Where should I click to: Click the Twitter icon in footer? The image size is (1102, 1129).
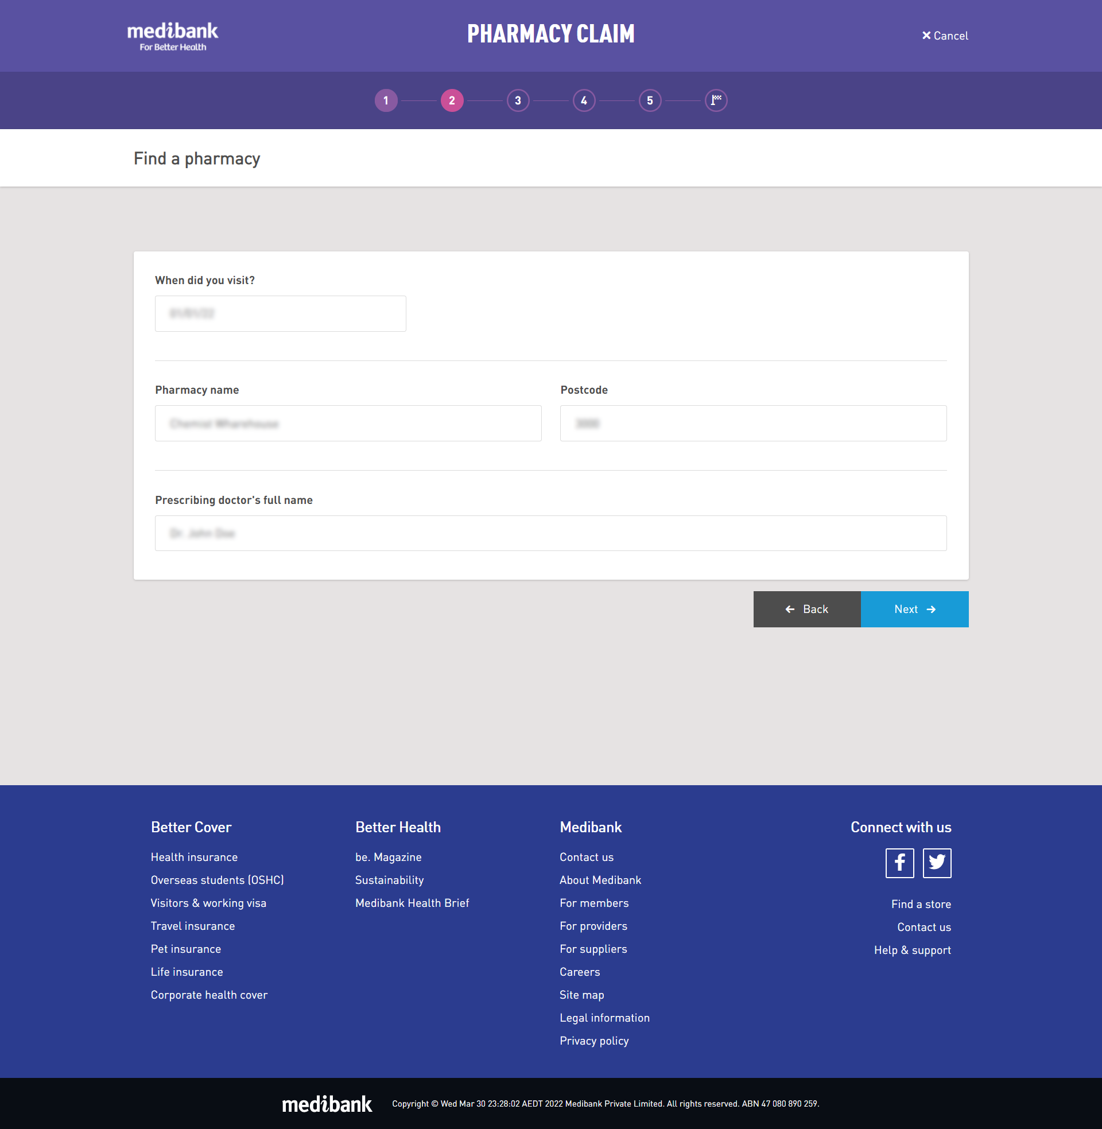(936, 862)
